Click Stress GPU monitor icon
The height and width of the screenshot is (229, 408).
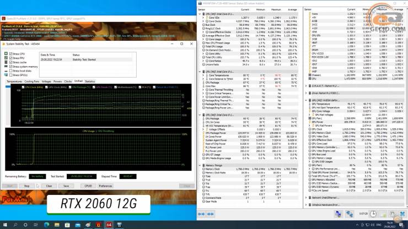coord(6,75)
